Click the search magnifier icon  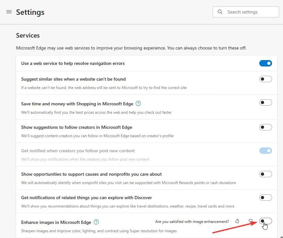(x=220, y=12)
